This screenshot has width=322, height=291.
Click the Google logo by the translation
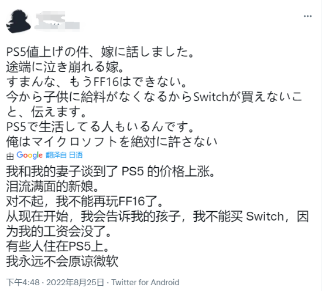point(29,155)
